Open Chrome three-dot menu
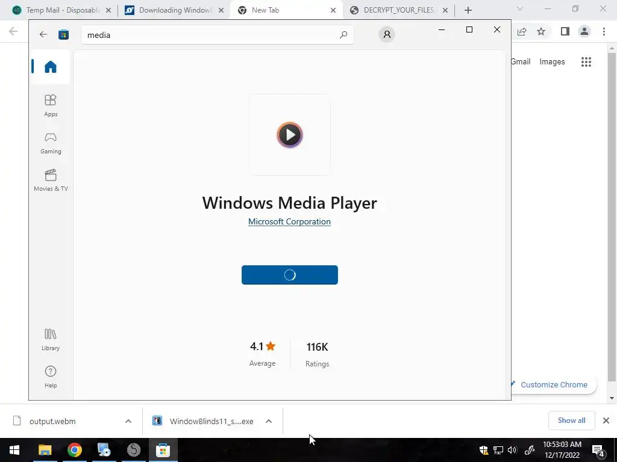Screen dimensions: 617x462 pos(604,31)
